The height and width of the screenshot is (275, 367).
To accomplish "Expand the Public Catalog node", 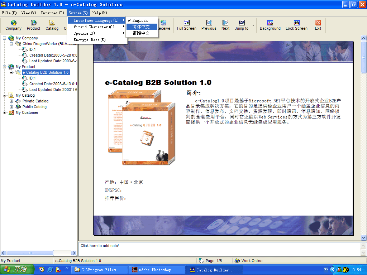I will (11, 107).
